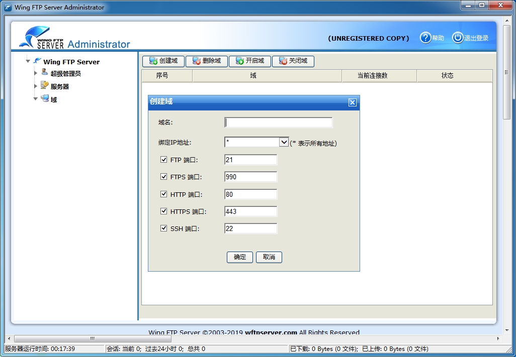
Task: Click the 当前连接数 column header
Action: 379,76
